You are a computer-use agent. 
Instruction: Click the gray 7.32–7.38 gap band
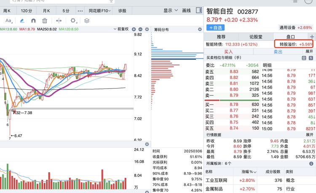[72, 109]
